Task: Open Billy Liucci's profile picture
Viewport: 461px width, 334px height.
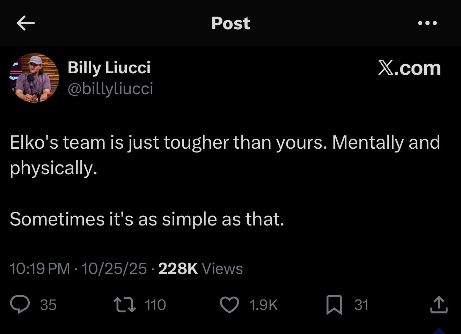Action: click(x=34, y=78)
